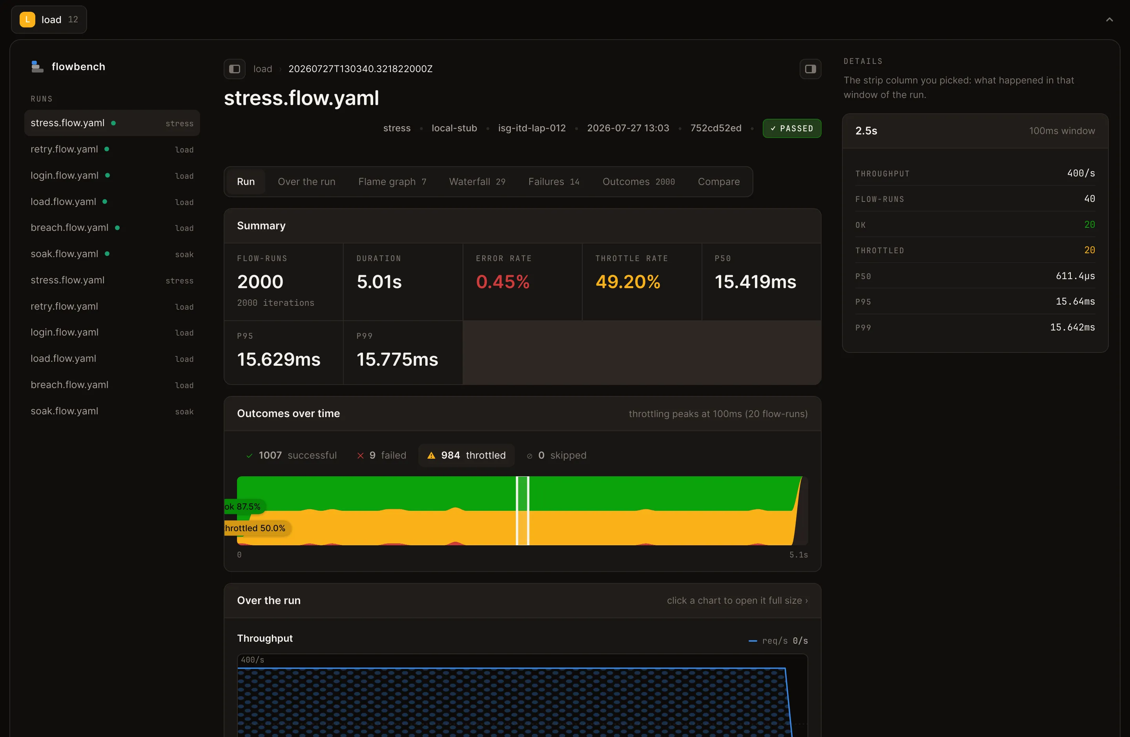Switch to the Run tab
The height and width of the screenshot is (737, 1130).
click(x=246, y=182)
